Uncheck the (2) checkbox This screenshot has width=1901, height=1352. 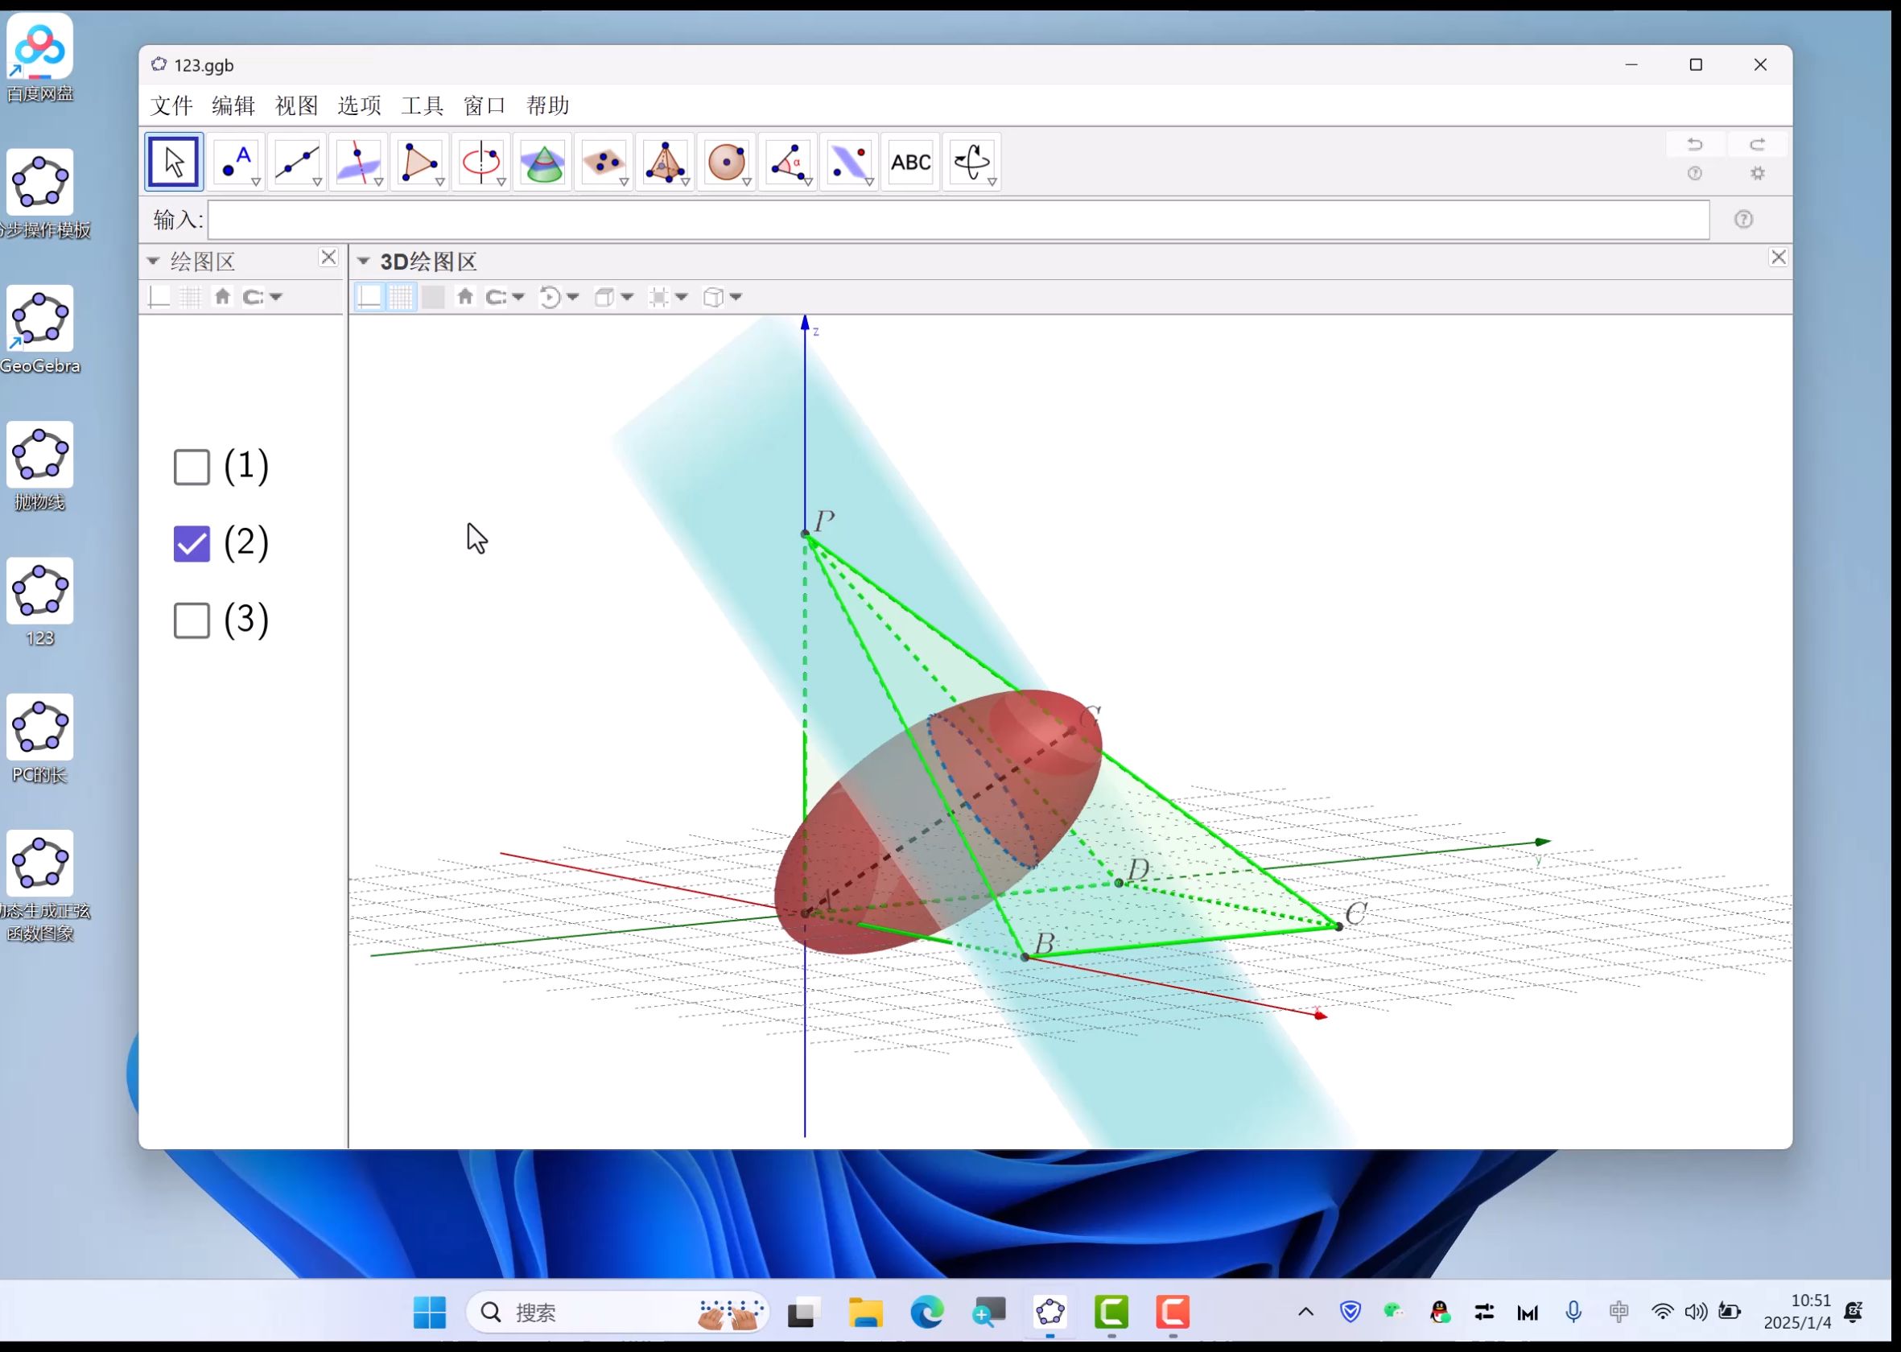(x=192, y=544)
